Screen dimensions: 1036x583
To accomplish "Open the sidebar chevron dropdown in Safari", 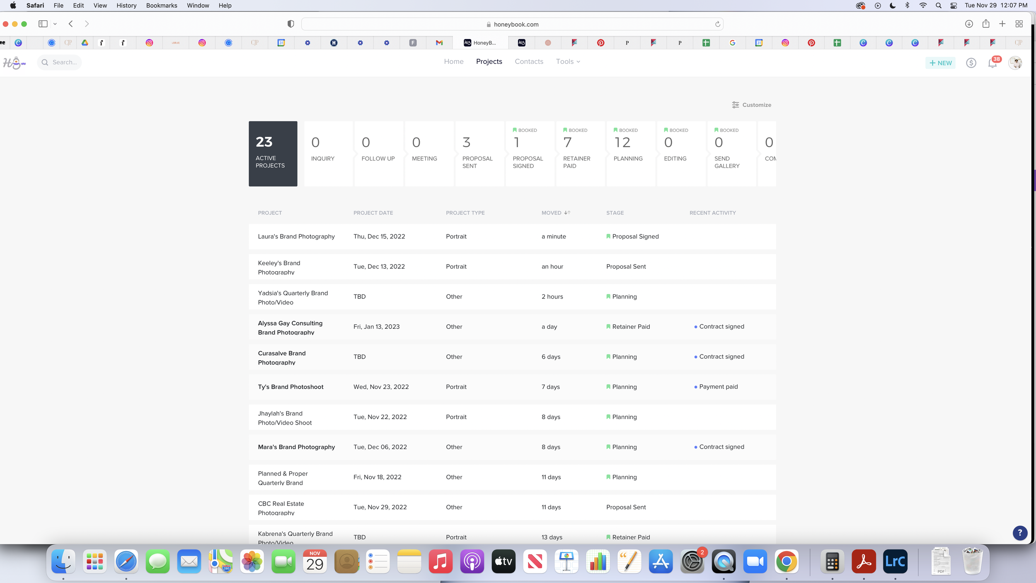I will [55, 24].
